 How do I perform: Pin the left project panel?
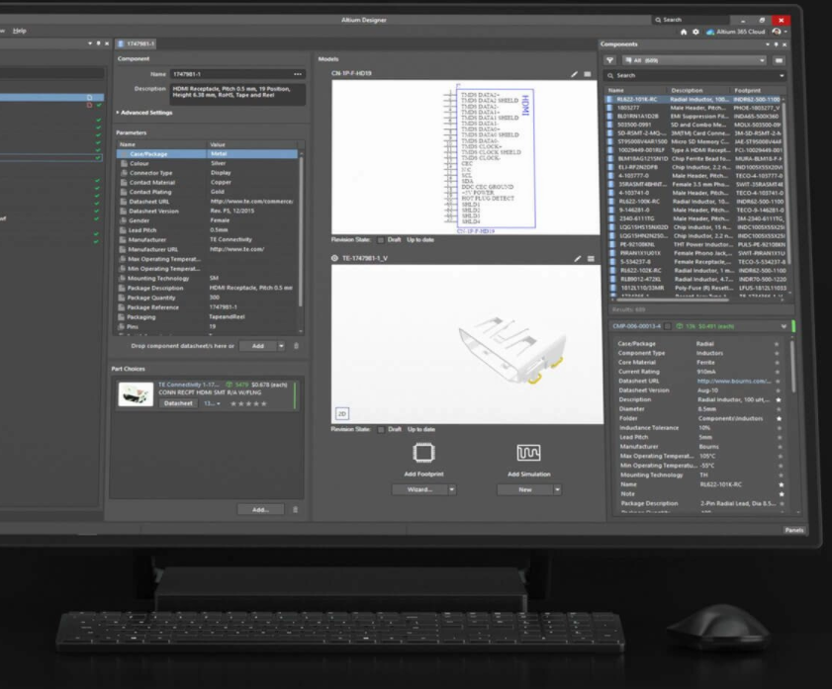98,43
